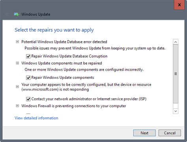Uncheck Repair Windows Update Database Corruption
Screen dimensions: 187x142
coord(28,56)
